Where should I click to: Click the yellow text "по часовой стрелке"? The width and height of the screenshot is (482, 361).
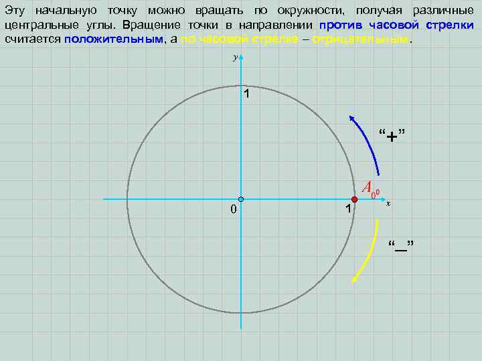coord(239,39)
